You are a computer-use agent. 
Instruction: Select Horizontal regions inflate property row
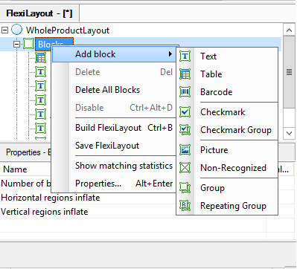132,198
